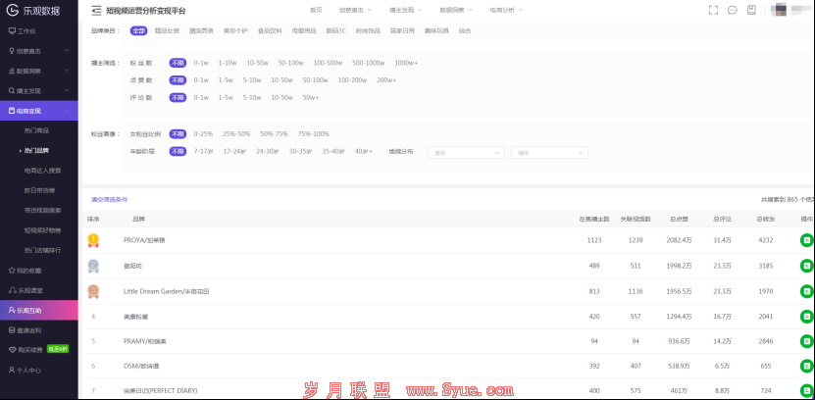Click the green action icon for OSM row
This screenshot has height=400, width=815.
(806, 366)
